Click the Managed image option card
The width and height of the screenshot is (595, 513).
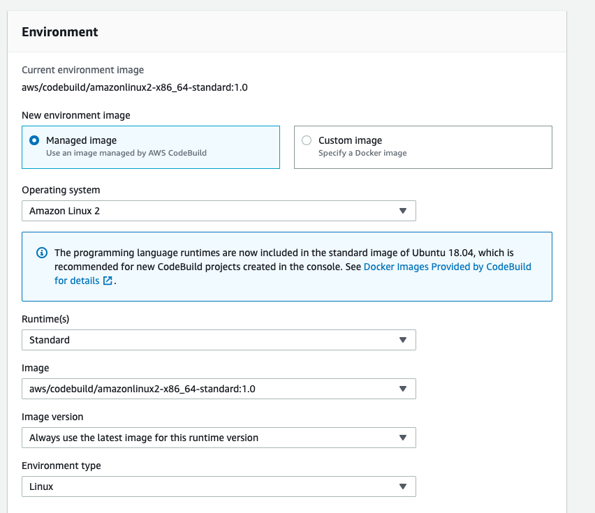pos(151,147)
